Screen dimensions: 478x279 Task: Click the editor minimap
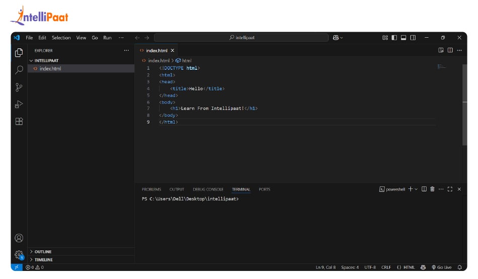[x=441, y=66]
